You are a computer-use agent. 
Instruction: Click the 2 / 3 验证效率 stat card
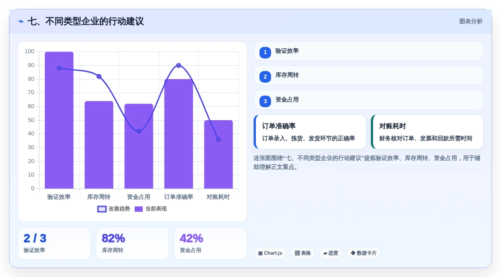(54, 243)
